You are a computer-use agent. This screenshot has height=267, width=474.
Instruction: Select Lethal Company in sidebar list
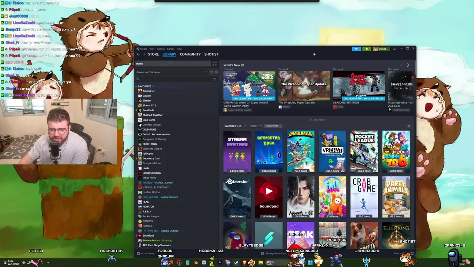click(x=152, y=173)
